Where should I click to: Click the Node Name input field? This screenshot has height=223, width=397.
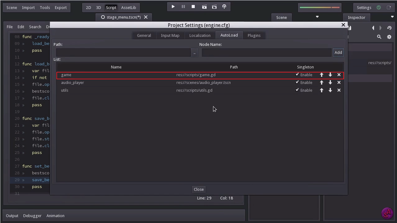(x=267, y=53)
